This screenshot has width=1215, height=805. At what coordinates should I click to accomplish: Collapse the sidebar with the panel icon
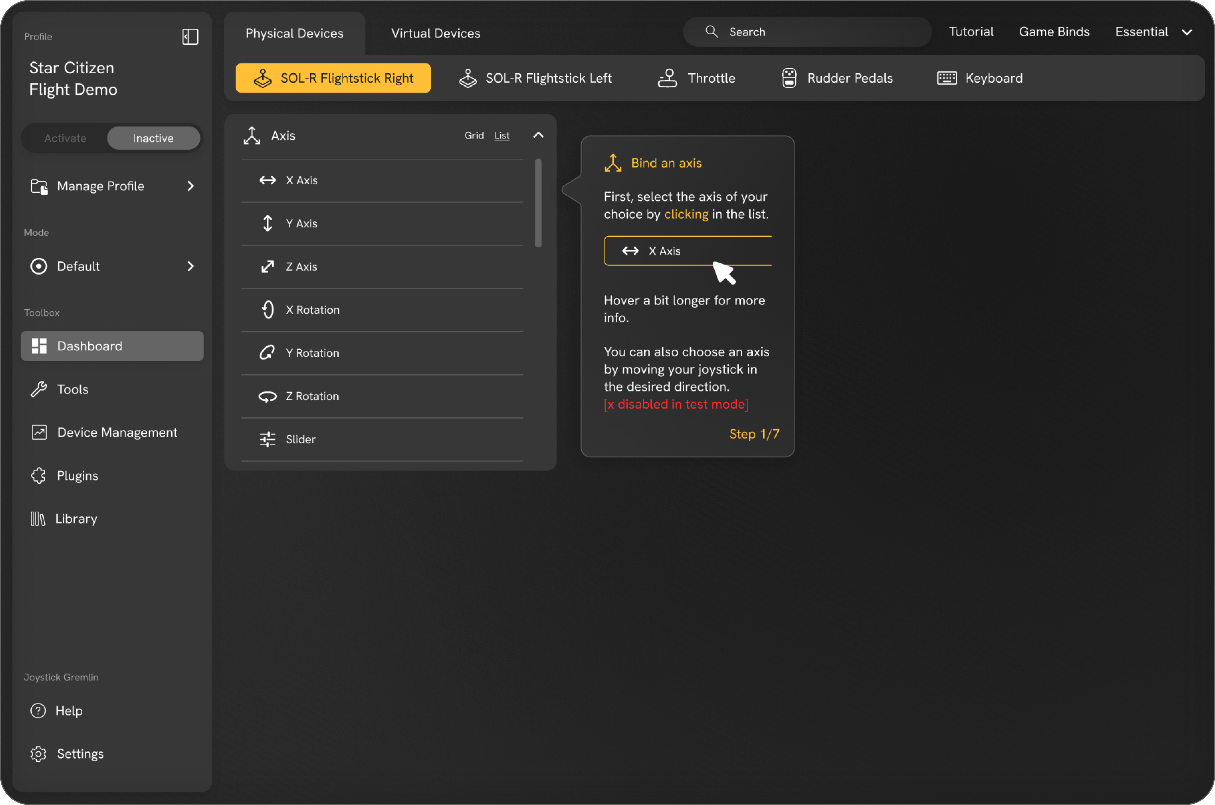click(x=190, y=37)
